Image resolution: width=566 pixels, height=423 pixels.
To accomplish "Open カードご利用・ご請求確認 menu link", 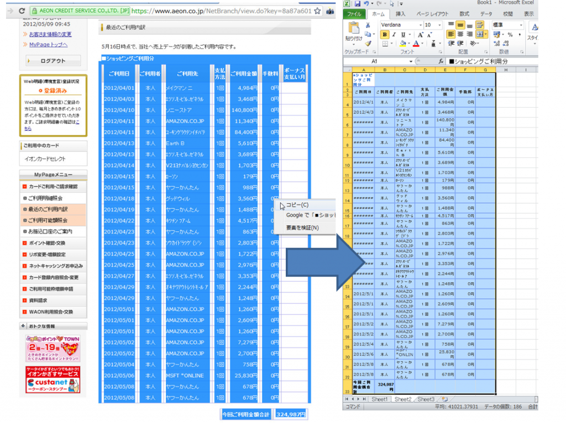I will pyautogui.click(x=53, y=187).
